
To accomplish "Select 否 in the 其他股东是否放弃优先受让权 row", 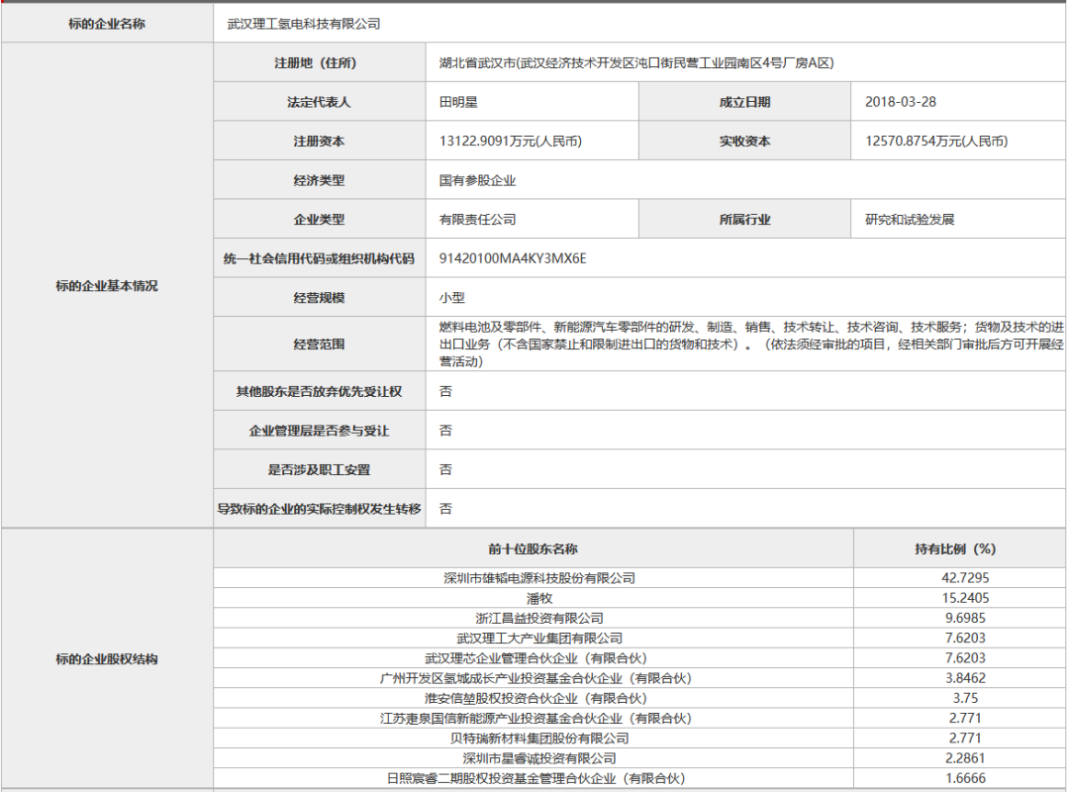I will 445,392.
